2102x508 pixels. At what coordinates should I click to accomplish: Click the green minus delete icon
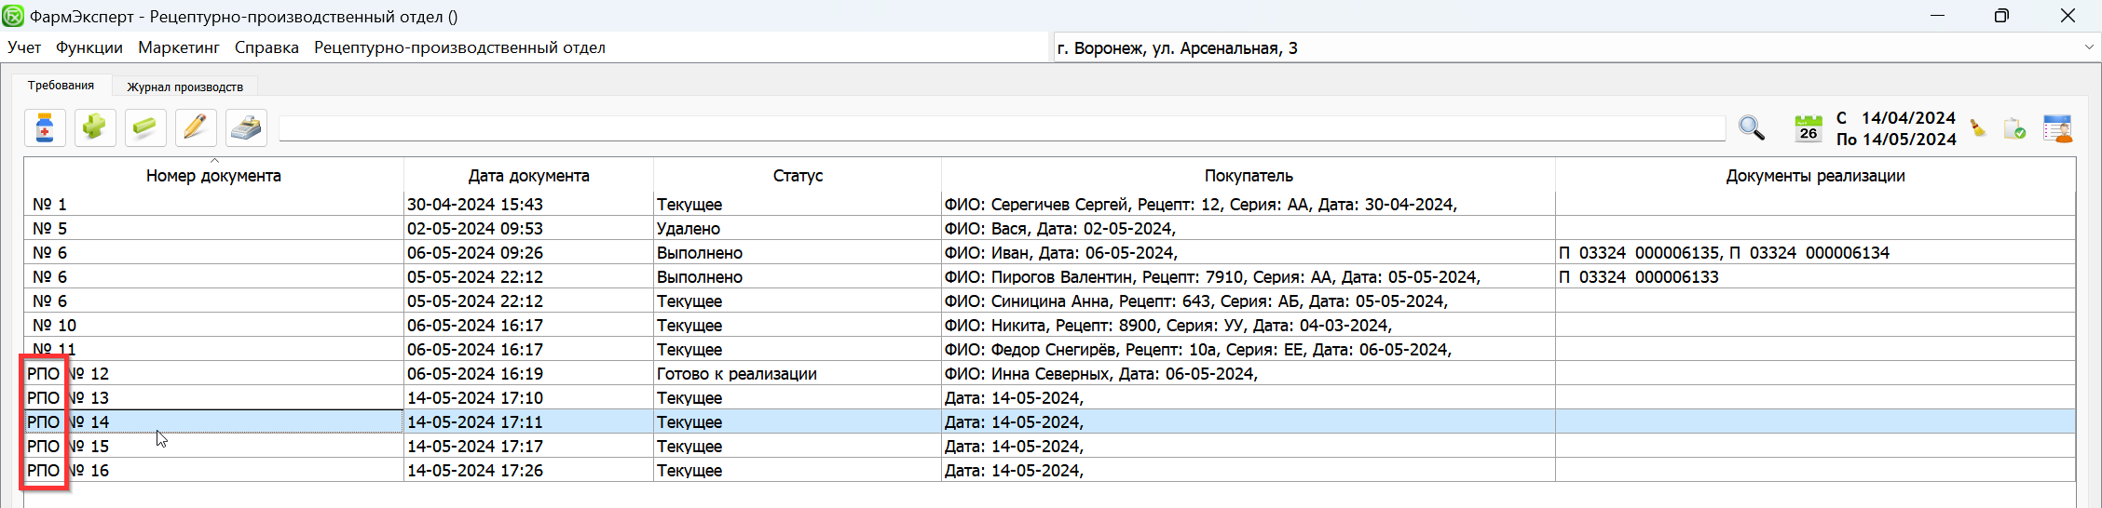tap(144, 128)
